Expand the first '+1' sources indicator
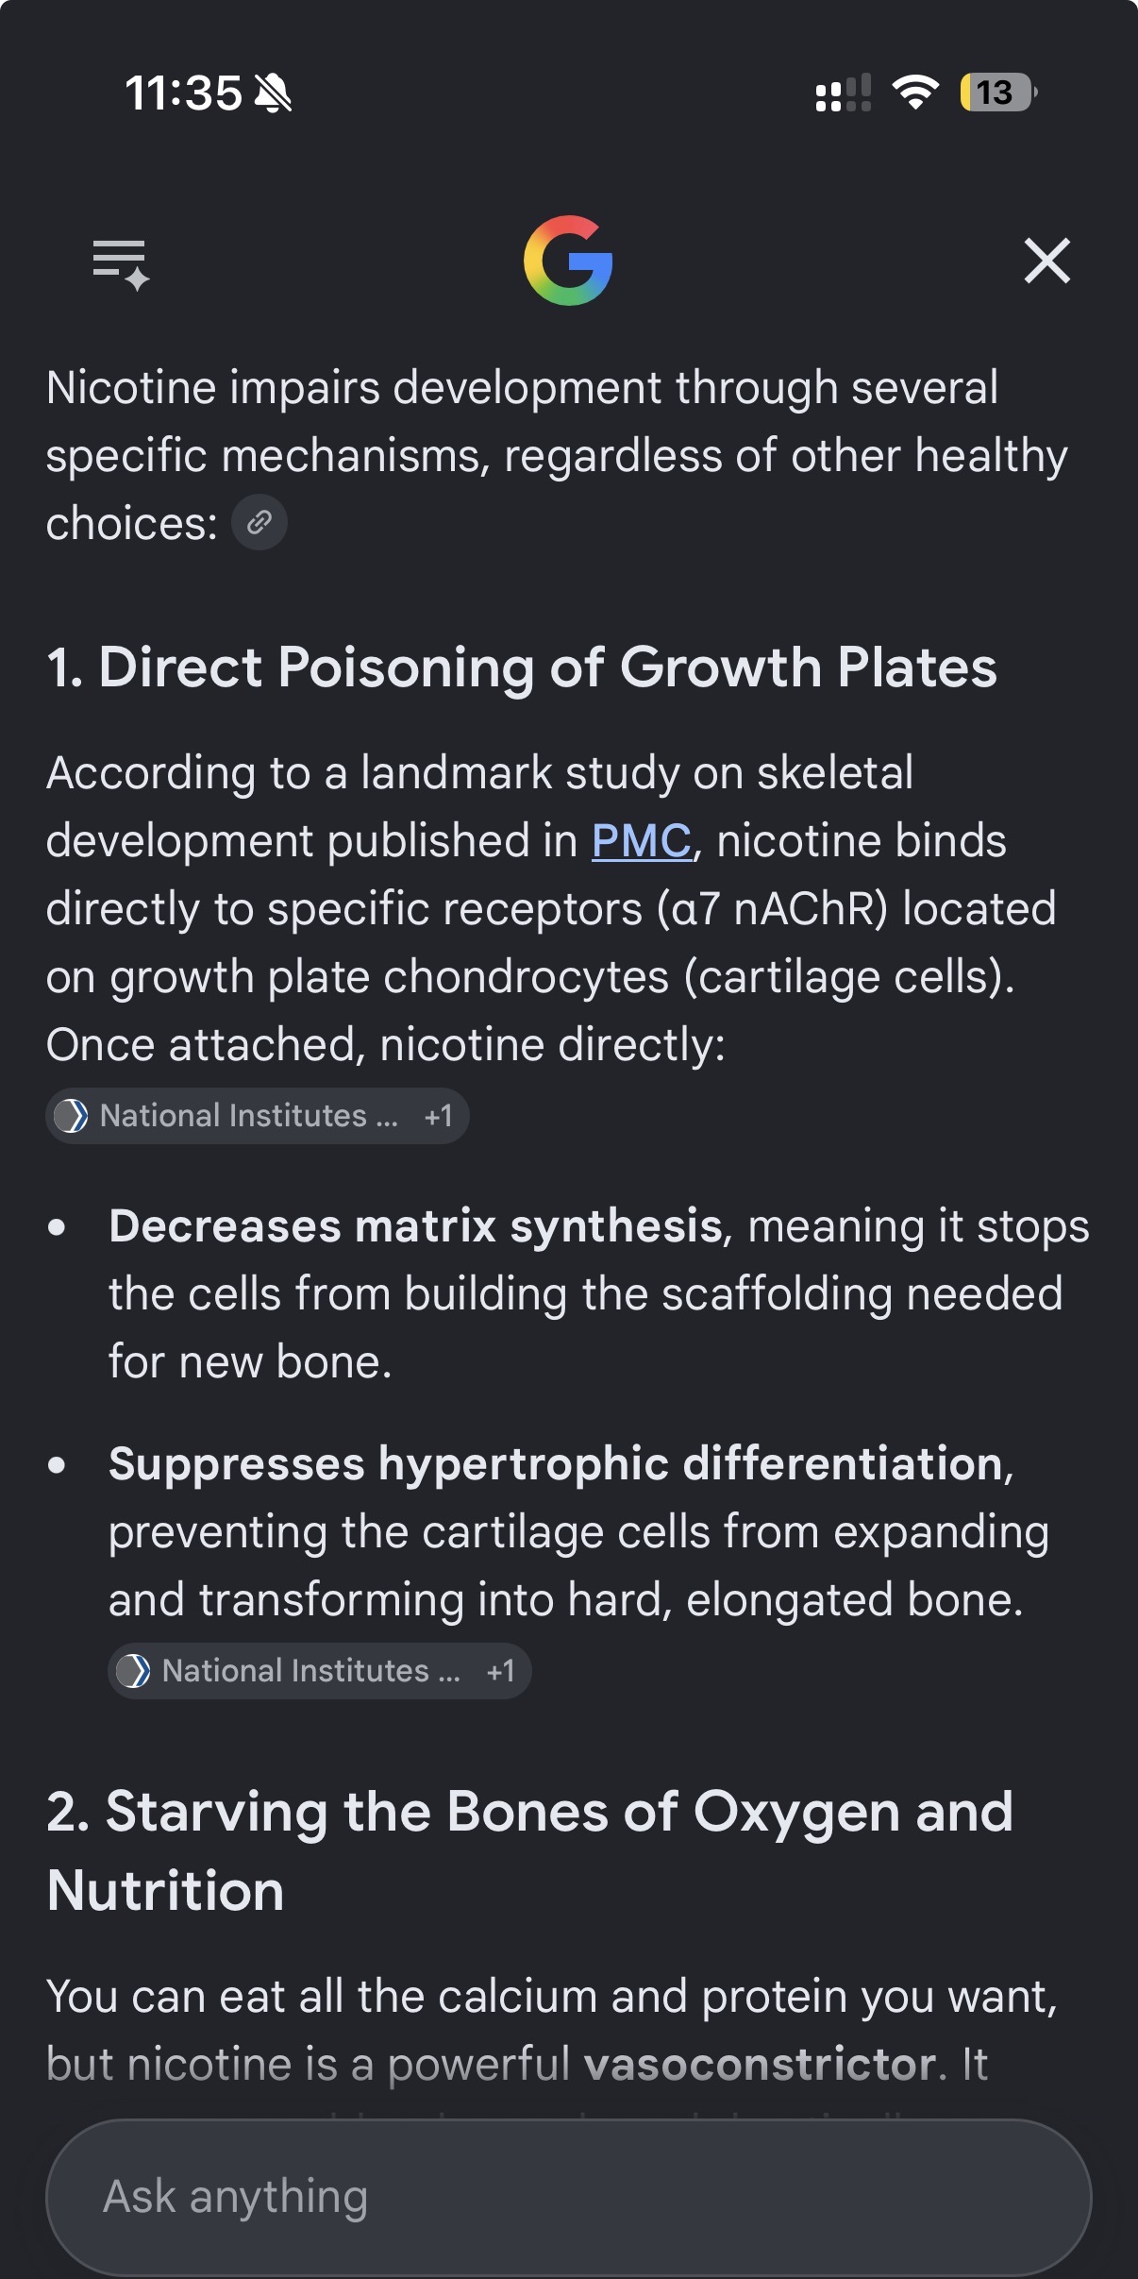Screen dimensions: 1138x2279 click(439, 1116)
